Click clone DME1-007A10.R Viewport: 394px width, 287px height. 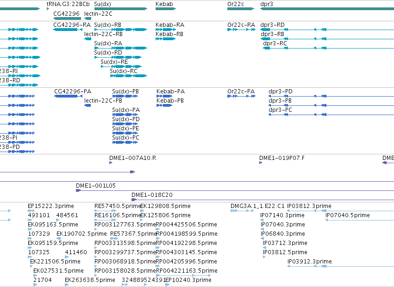click(x=132, y=158)
